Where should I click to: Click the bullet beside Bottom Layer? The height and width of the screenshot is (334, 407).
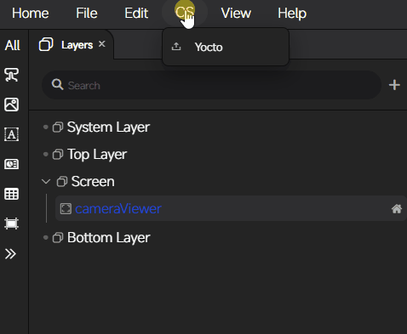[45, 237]
